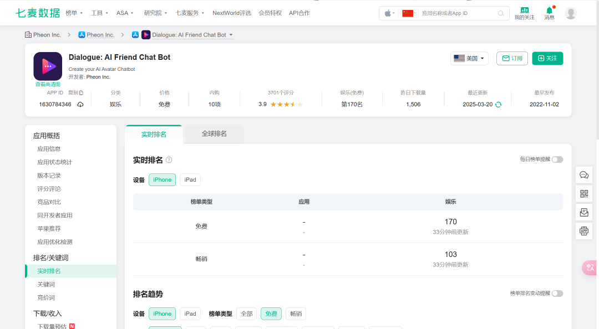Toggle 榜单排名变动提醒 switch

click(x=557, y=294)
